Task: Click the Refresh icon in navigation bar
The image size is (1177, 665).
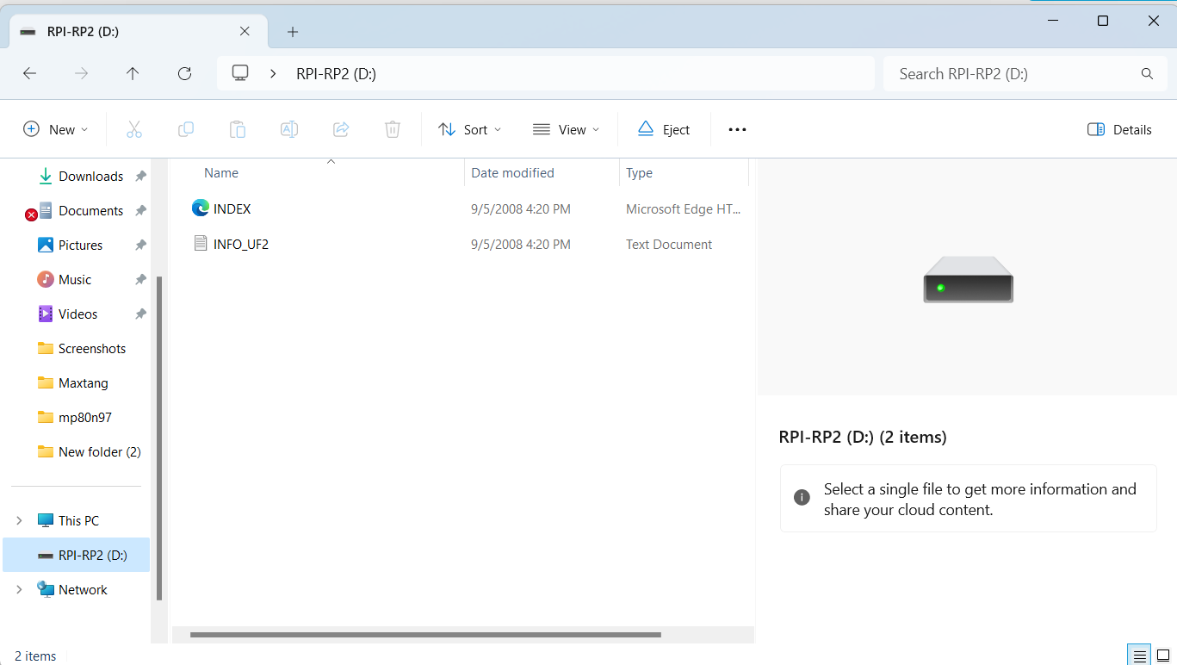Action: click(184, 74)
